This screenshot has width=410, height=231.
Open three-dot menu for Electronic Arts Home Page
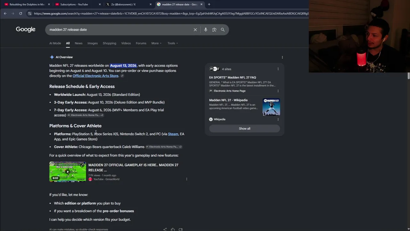[278, 91]
